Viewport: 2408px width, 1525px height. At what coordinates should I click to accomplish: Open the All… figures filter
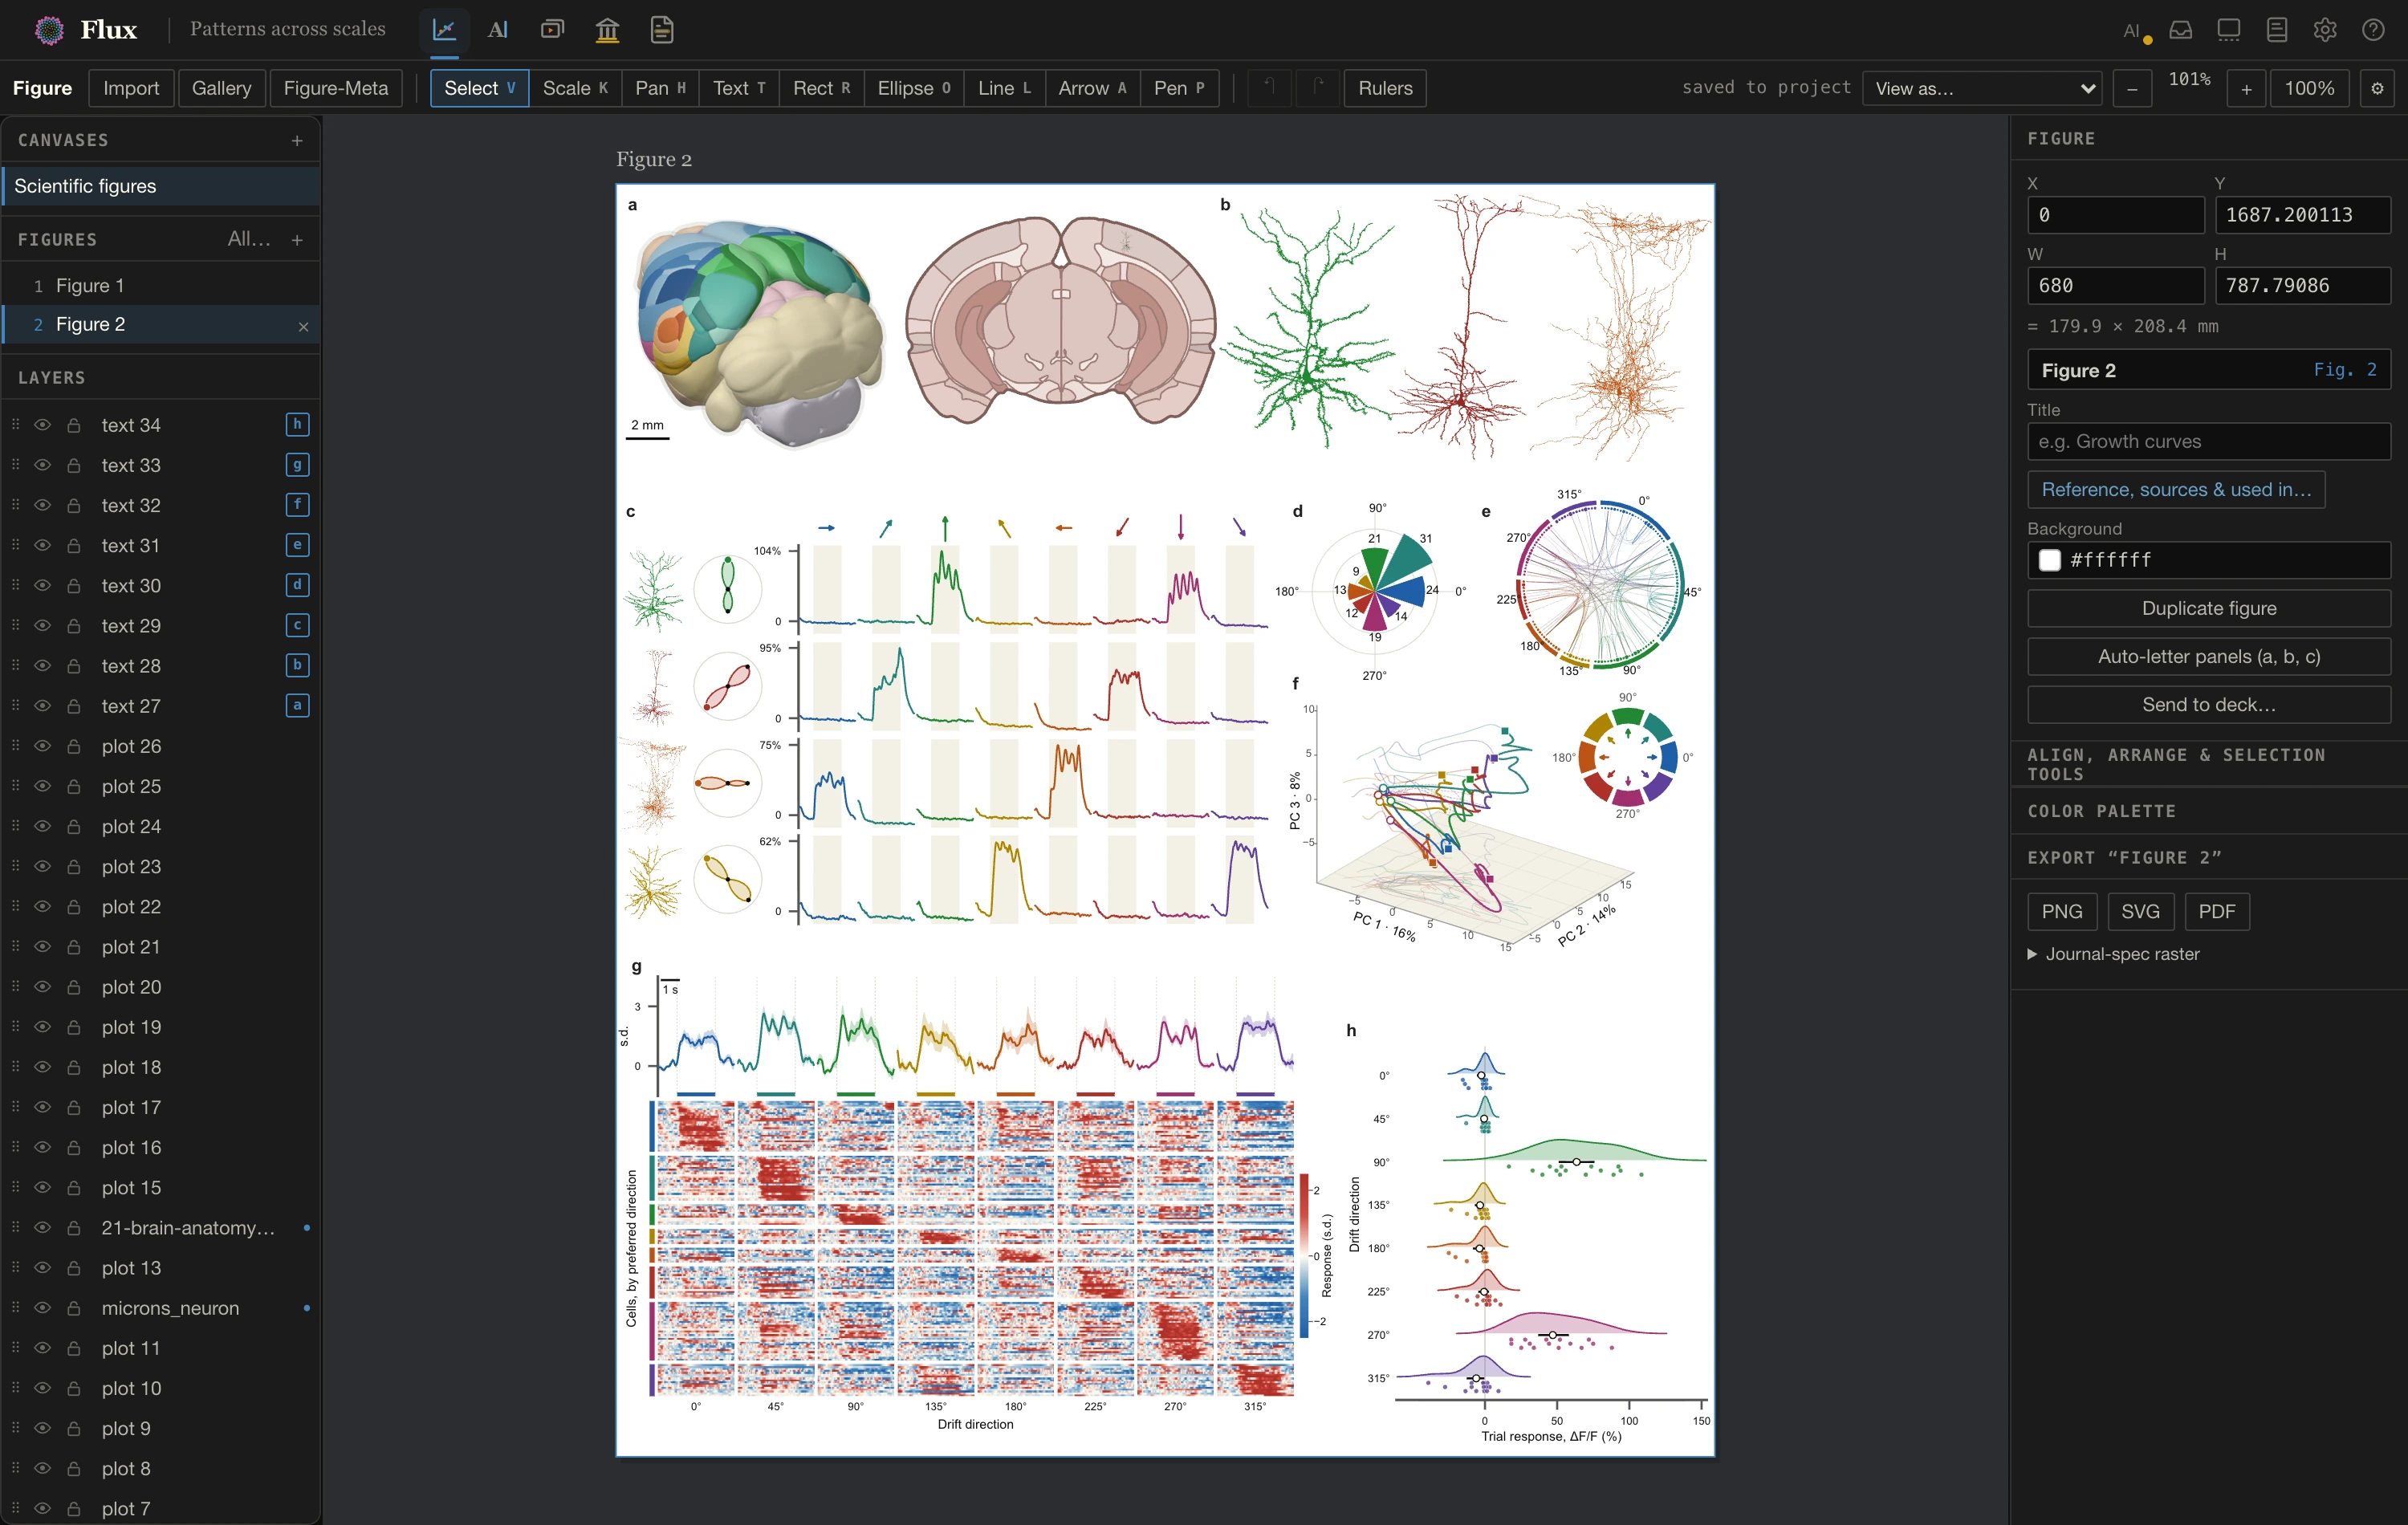[x=249, y=239]
